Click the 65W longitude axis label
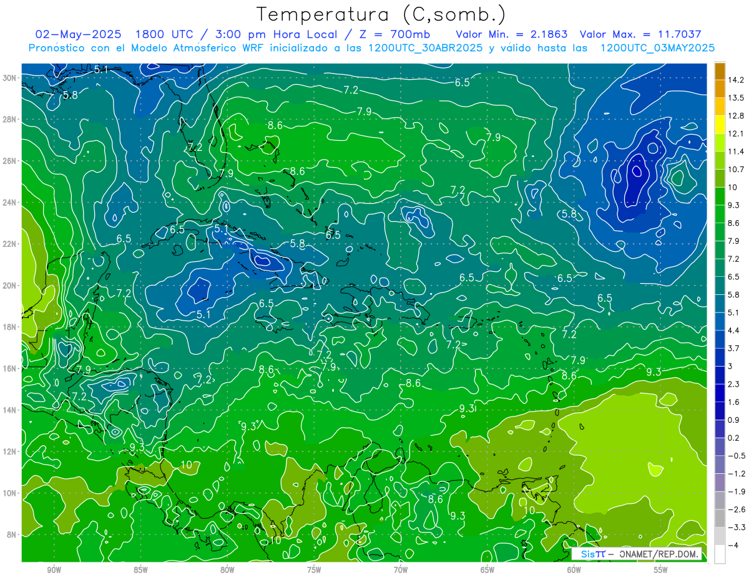 pyautogui.click(x=487, y=570)
